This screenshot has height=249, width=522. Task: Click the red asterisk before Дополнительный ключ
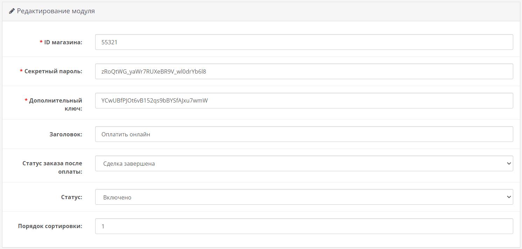[x=26, y=100]
